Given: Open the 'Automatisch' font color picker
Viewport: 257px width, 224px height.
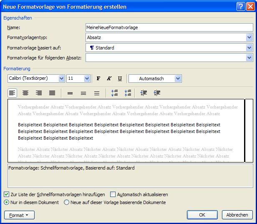Looking at the screenshot, I should 178,79.
